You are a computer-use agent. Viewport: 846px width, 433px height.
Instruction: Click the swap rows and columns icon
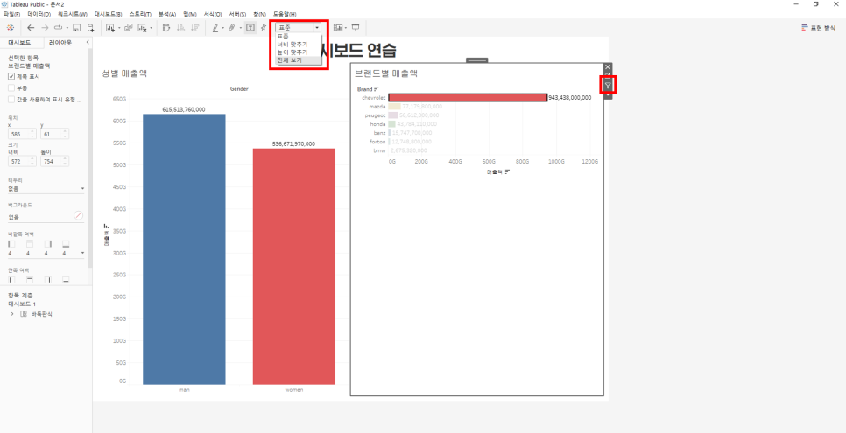[x=166, y=27]
